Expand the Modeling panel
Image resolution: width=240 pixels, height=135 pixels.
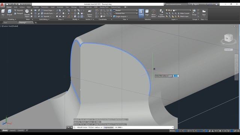coord(12,19)
